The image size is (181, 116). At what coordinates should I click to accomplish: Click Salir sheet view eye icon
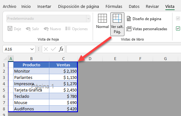[28, 29]
